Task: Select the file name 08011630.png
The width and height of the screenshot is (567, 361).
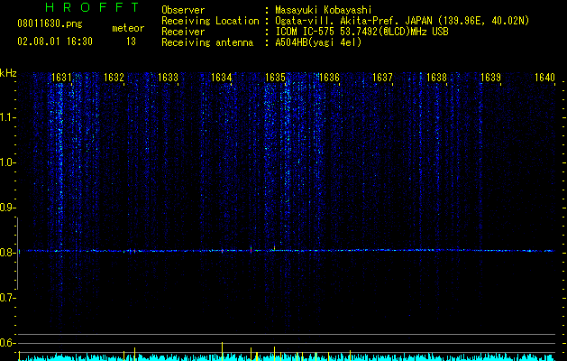Action: 50,24
